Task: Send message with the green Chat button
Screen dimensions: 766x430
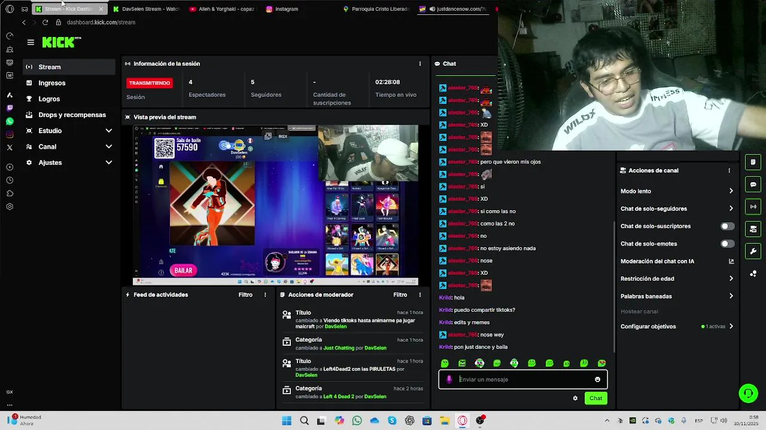Action: coord(595,398)
